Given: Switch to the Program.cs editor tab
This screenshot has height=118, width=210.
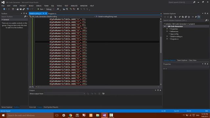Looking at the screenshot, I should click(52, 13).
